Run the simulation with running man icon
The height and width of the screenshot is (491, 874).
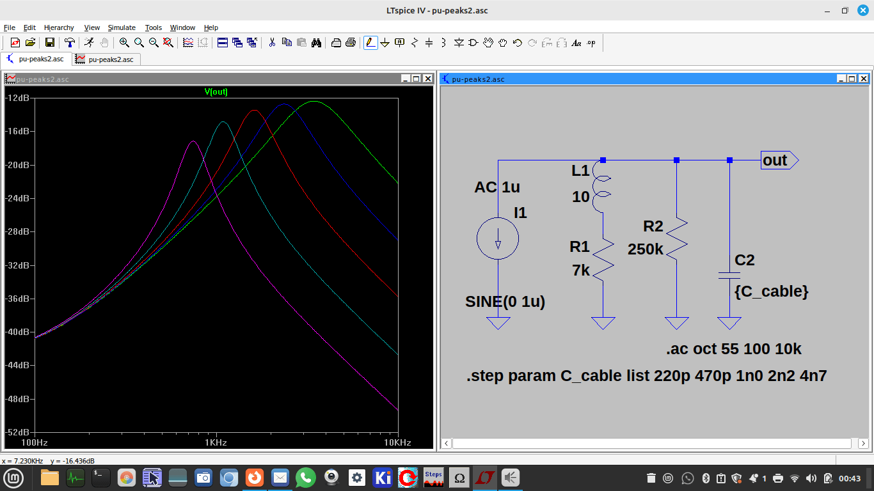(x=89, y=43)
